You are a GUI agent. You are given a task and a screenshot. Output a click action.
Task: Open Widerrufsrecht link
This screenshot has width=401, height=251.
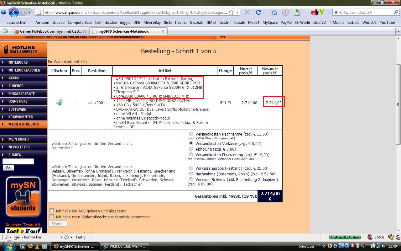[94, 217]
